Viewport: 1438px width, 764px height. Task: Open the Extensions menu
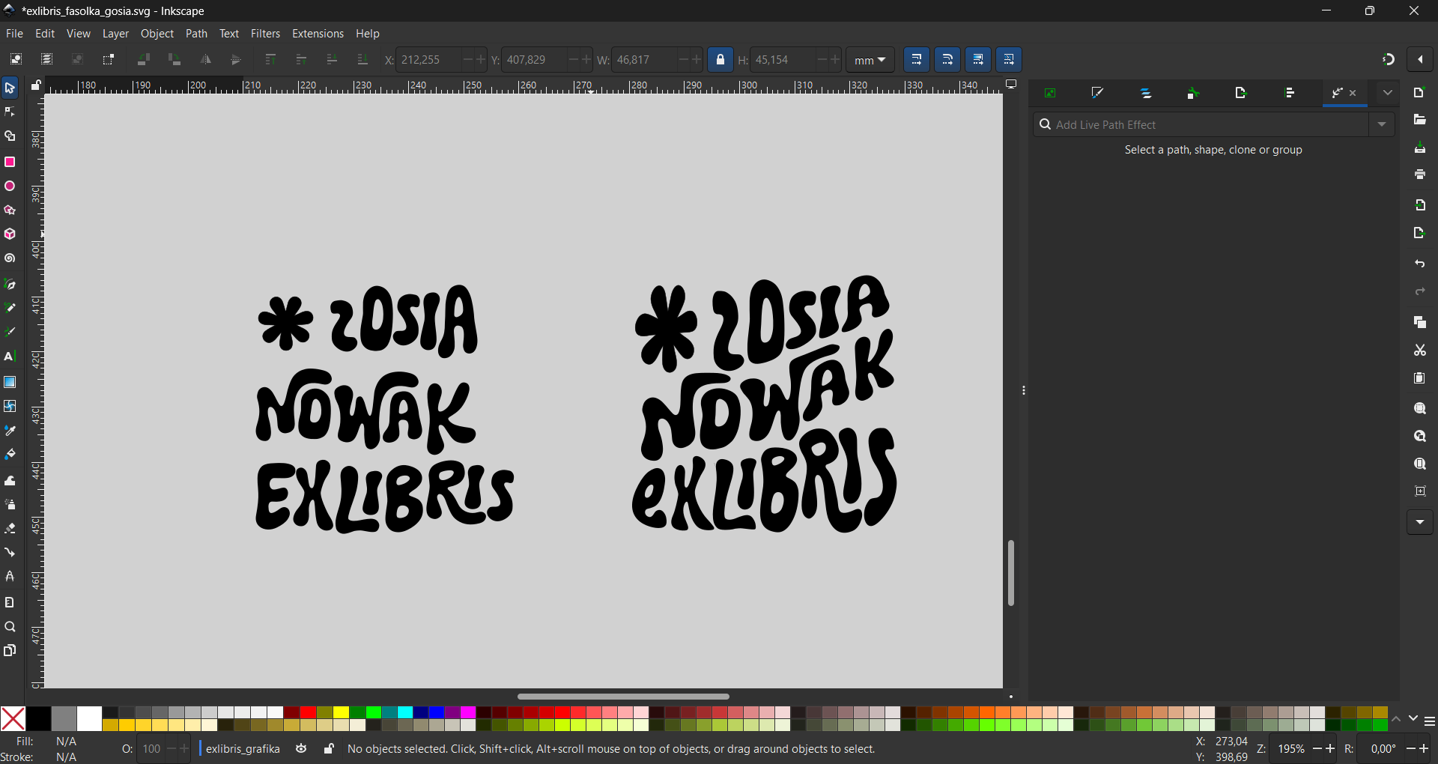(318, 34)
